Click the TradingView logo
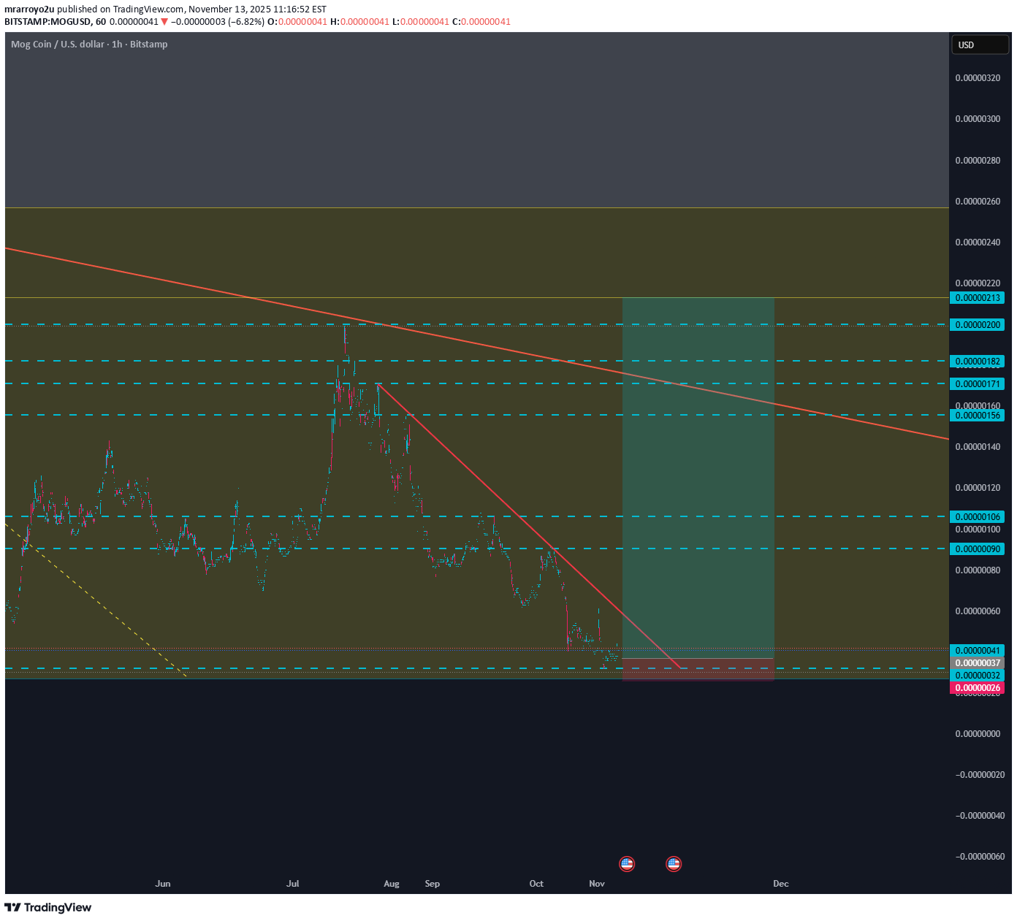Viewport: 1017px width, 921px height. click(48, 907)
